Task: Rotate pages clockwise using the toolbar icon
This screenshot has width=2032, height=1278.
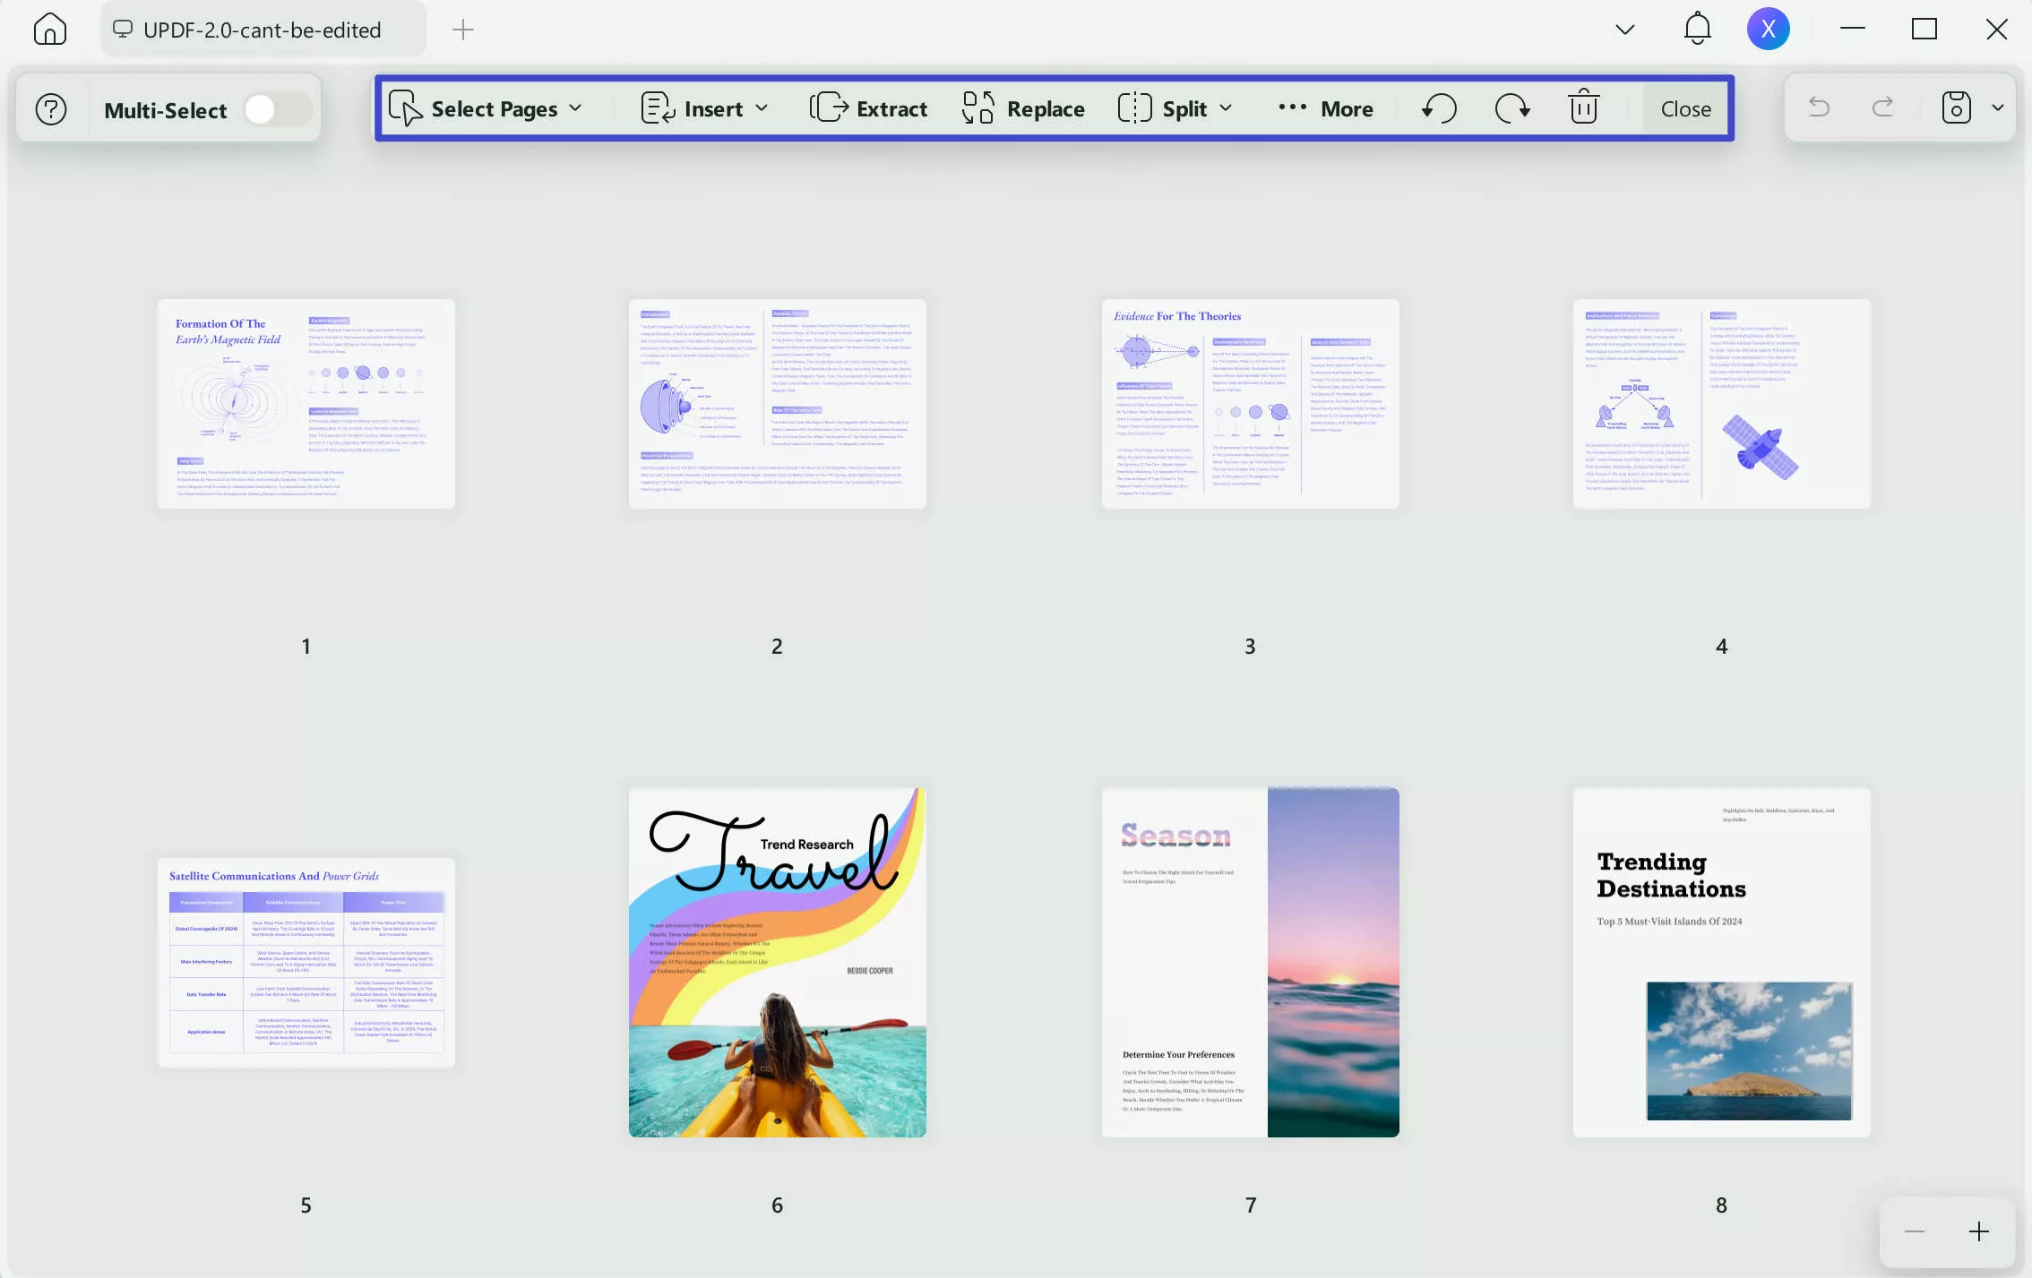Action: pyautogui.click(x=1512, y=107)
